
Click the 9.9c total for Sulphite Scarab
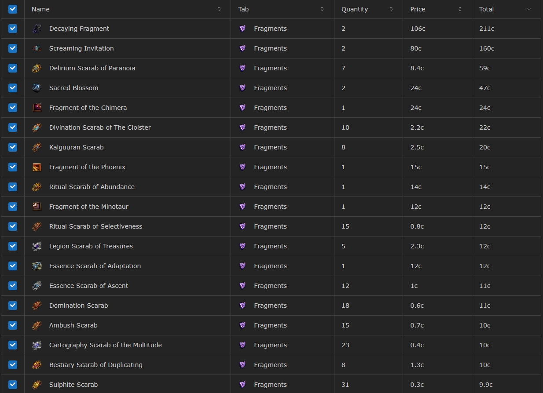[x=486, y=385]
